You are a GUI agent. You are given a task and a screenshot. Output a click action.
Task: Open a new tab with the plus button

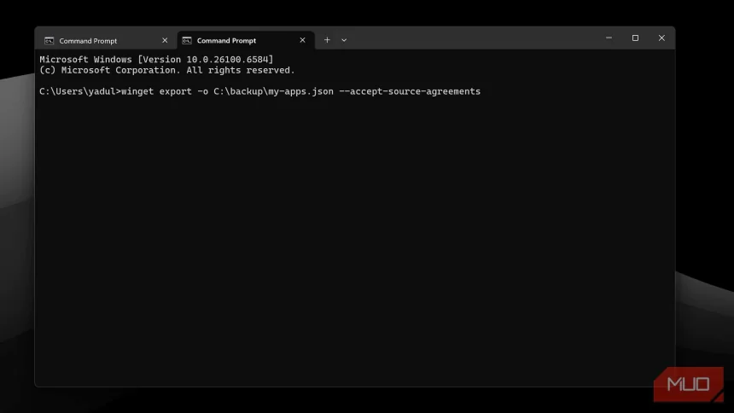click(x=327, y=40)
